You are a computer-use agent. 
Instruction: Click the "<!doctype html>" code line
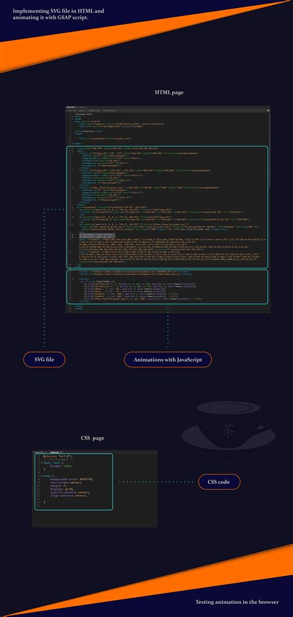pos(83,114)
